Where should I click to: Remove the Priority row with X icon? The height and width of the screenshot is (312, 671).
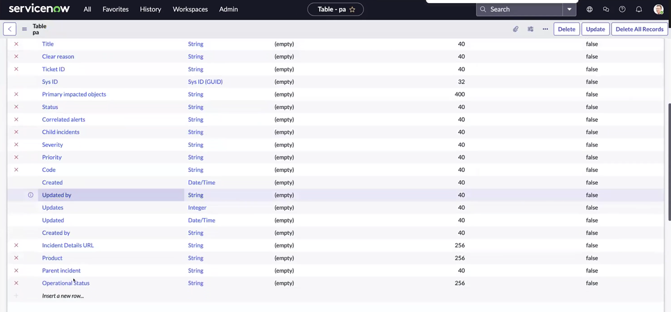coord(16,157)
